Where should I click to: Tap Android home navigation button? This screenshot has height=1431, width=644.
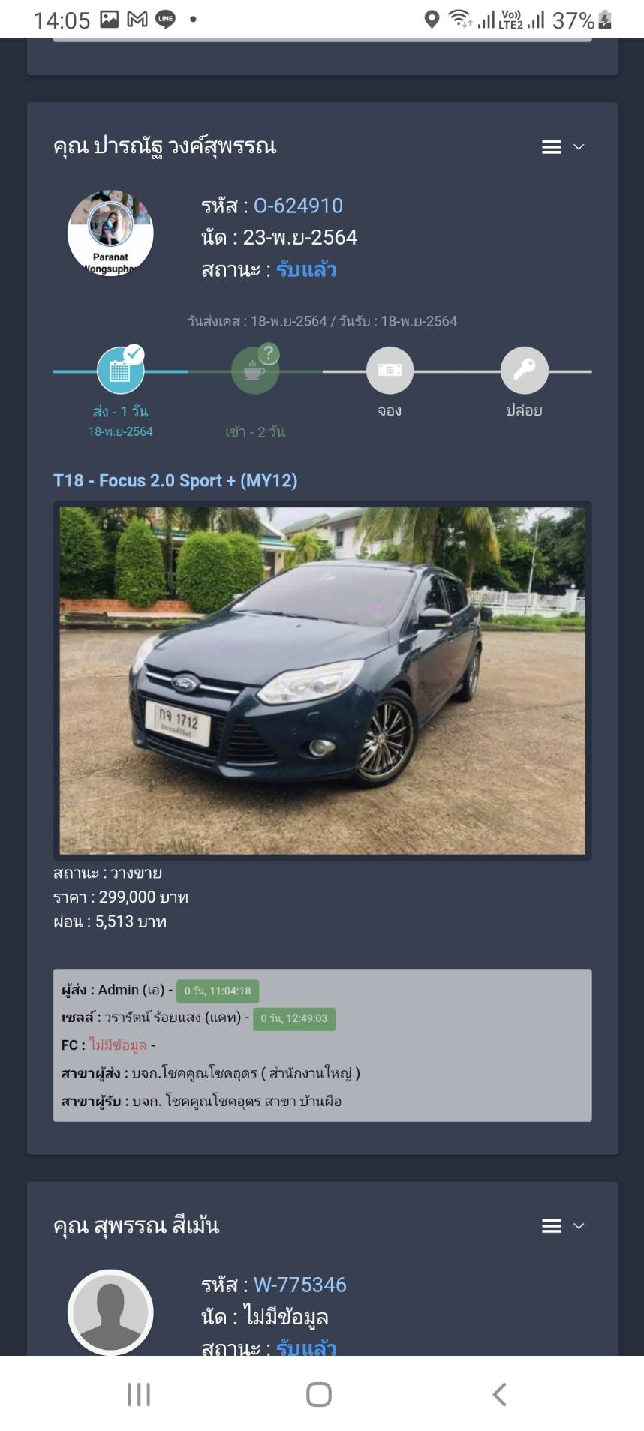[x=319, y=1394]
